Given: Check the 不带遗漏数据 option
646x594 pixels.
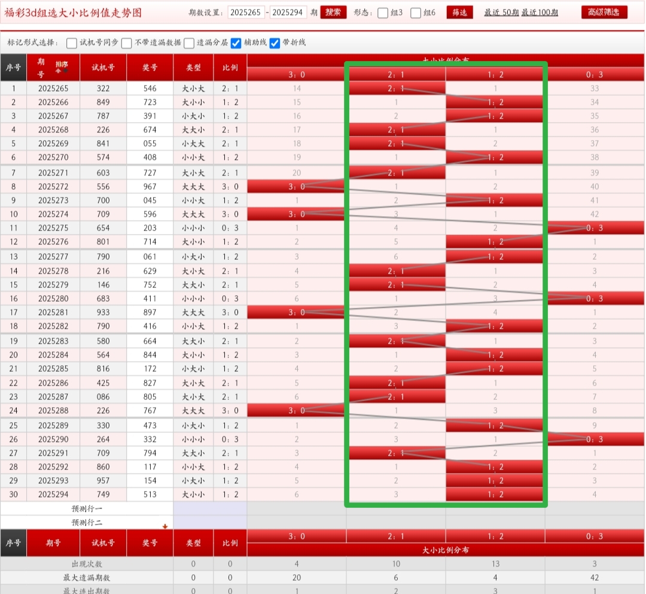Looking at the screenshot, I should 127,43.
